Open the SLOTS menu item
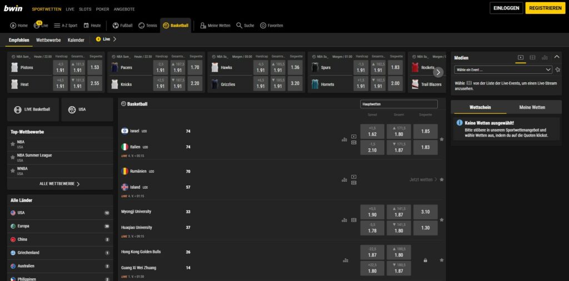This screenshot has width=569, height=281. [x=85, y=9]
